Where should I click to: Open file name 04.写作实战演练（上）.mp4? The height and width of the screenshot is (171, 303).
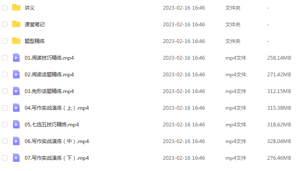pos(57,108)
